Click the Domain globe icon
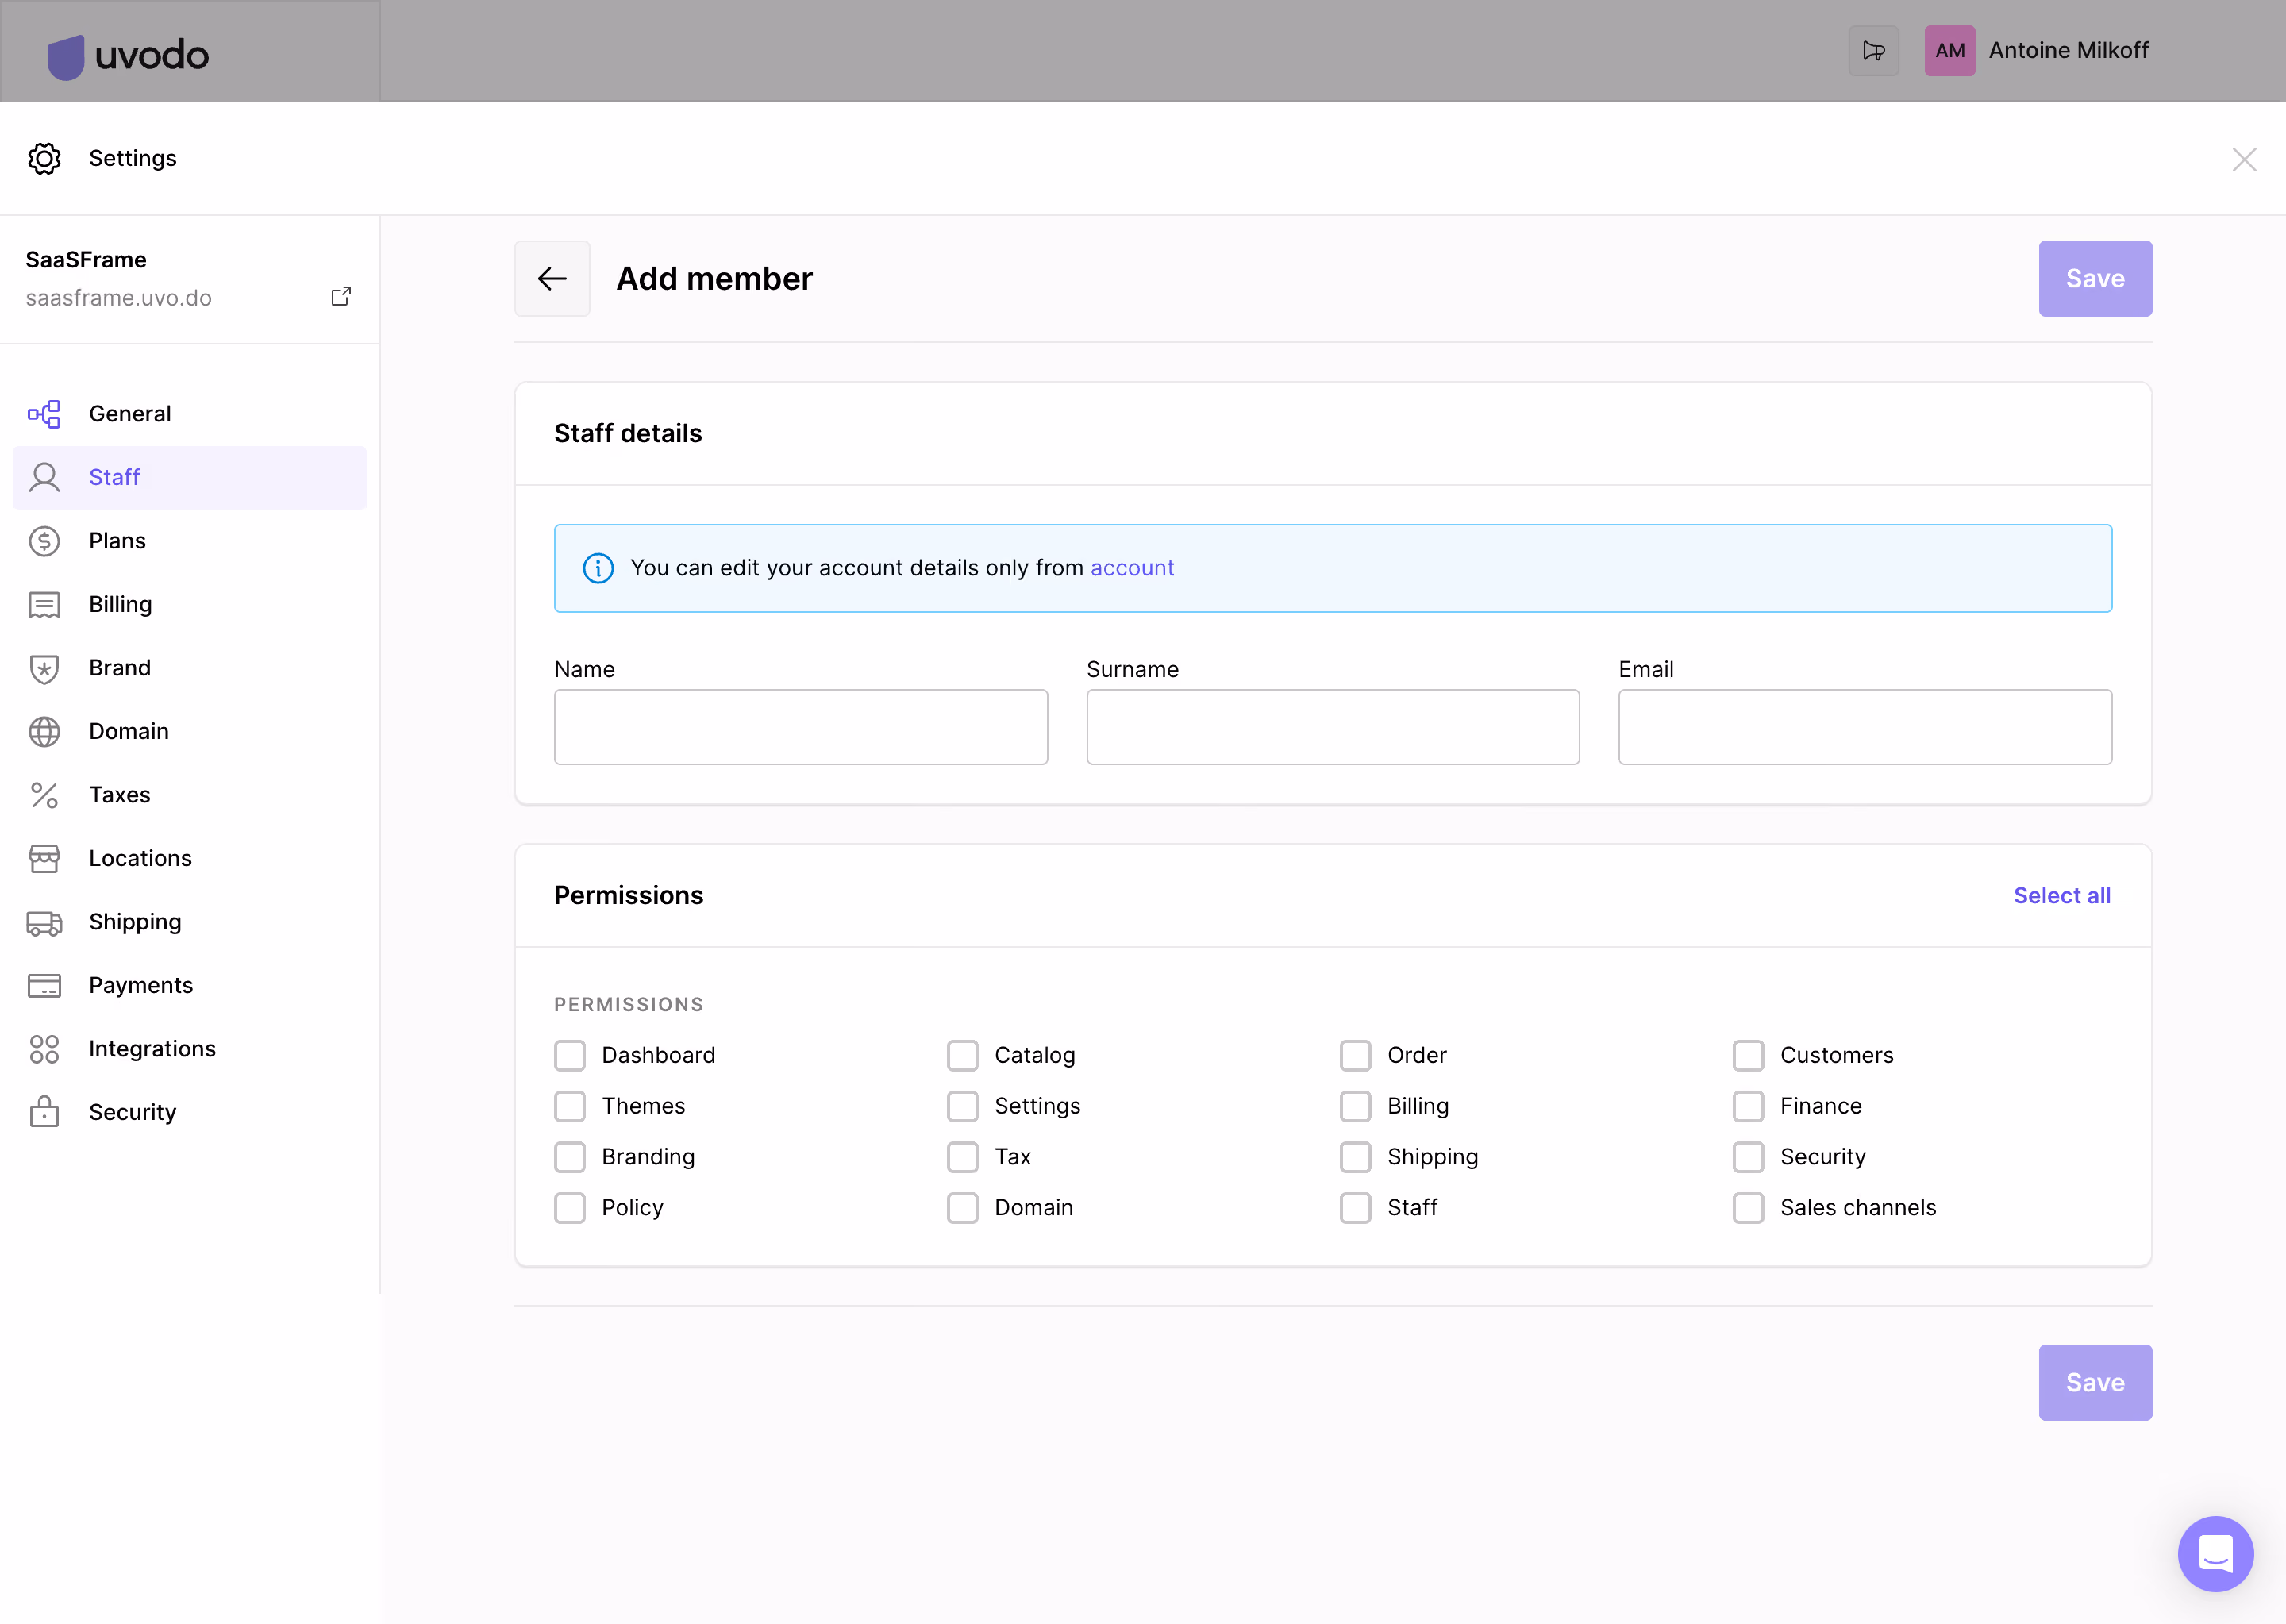The image size is (2286, 1624). pyautogui.click(x=44, y=731)
